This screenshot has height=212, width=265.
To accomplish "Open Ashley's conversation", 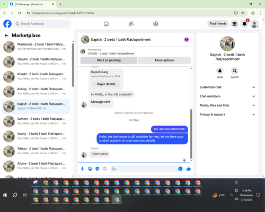I will [x=36, y=92].
